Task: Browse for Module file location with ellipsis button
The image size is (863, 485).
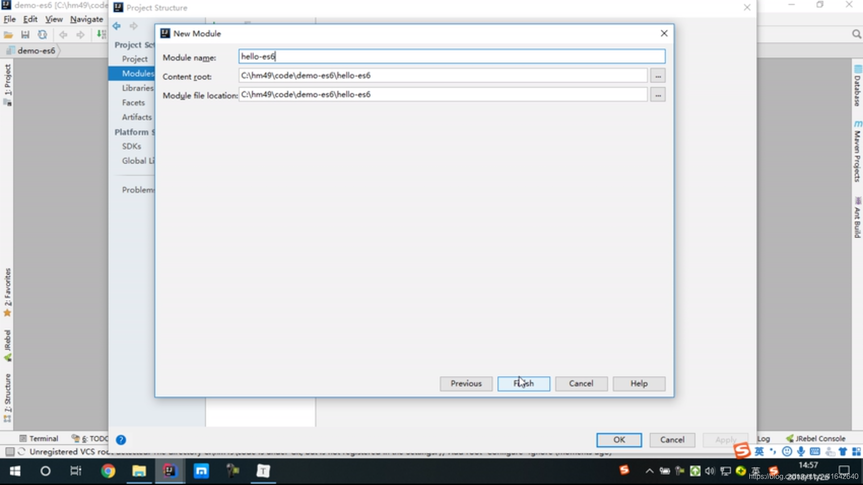Action: [658, 95]
